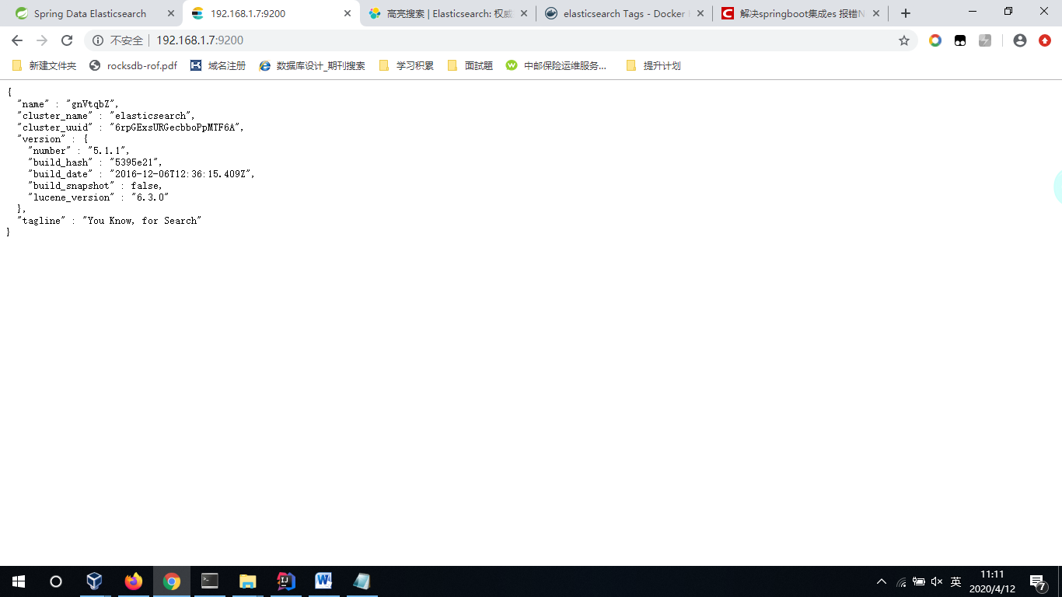Click the bookmark star in the address bar

point(904,40)
